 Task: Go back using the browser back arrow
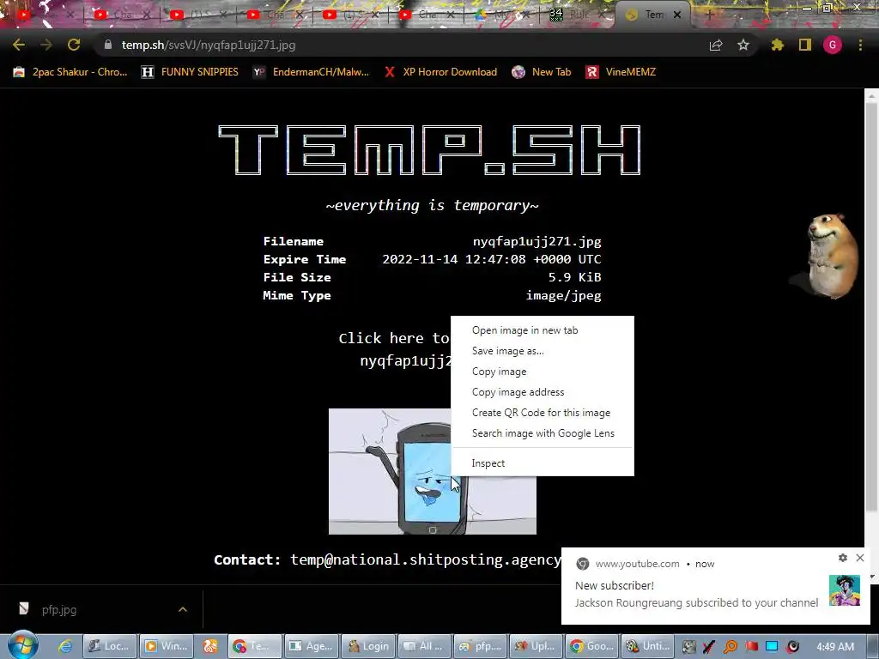tap(19, 45)
